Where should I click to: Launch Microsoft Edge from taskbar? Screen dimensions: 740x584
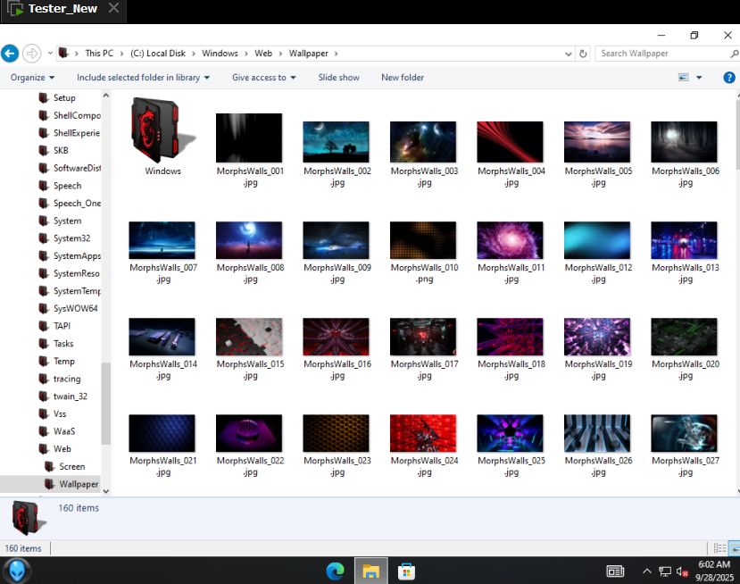(335, 571)
